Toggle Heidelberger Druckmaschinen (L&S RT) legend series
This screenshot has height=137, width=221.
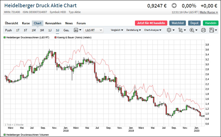tap(26, 37)
